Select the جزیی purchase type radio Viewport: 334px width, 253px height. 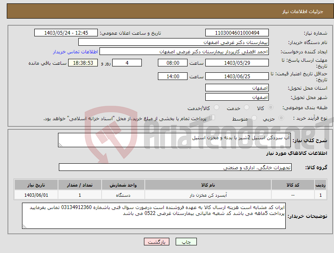click(x=281, y=118)
